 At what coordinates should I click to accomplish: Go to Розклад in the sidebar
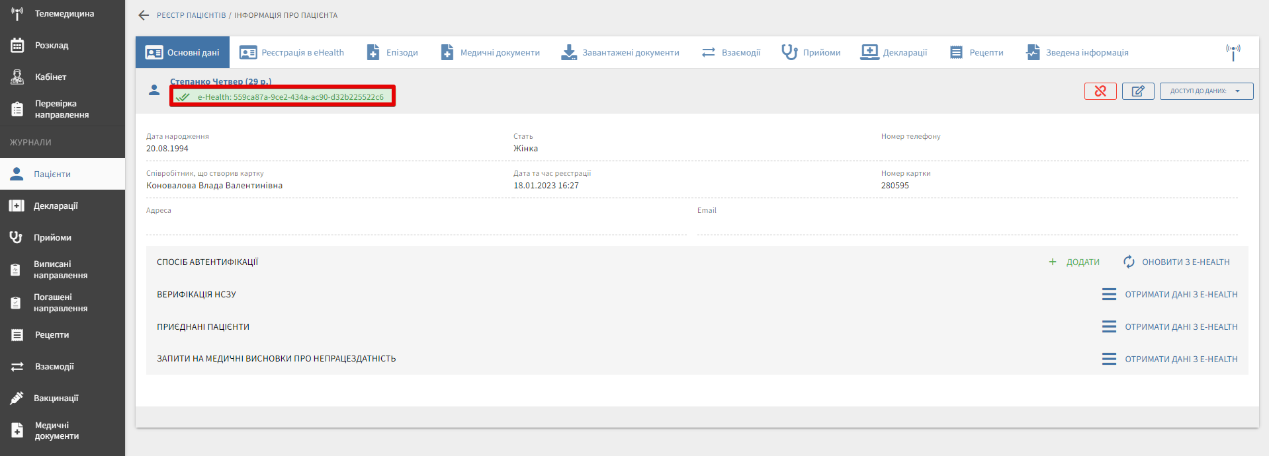tap(52, 46)
